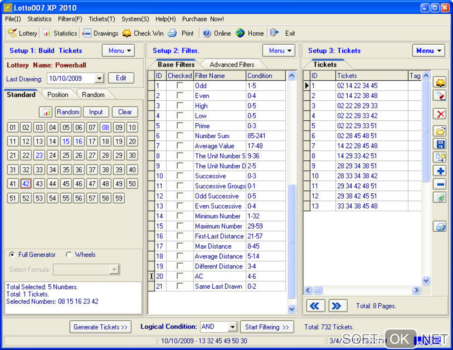This screenshot has height=350, width=453.
Task: Go to previous tickets page arrow
Action: 315,306
